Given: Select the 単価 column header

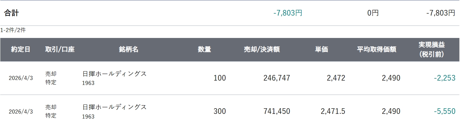Looking at the screenshot, I should tap(321, 49).
